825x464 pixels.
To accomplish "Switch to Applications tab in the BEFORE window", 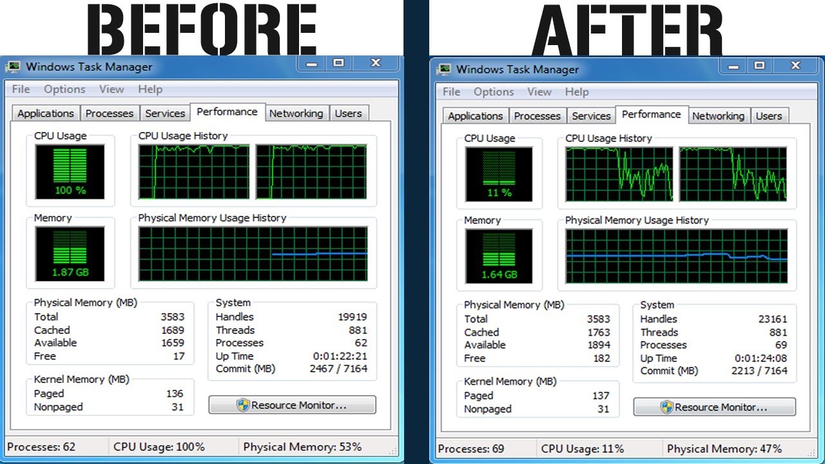I will 46,113.
